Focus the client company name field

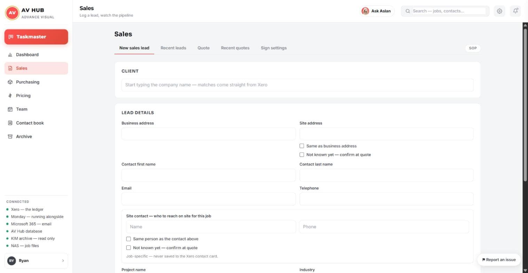pos(298,85)
